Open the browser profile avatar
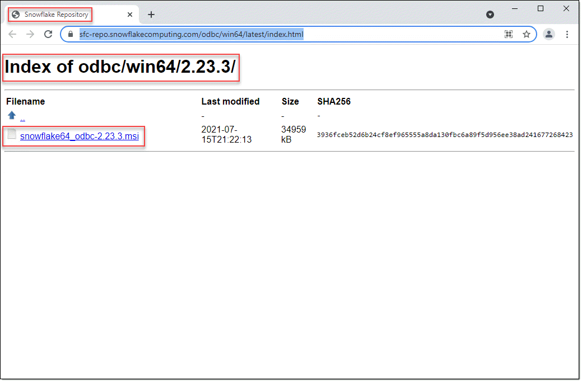Image resolution: width=582 pixels, height=382 pixels. tap(548, 34)
